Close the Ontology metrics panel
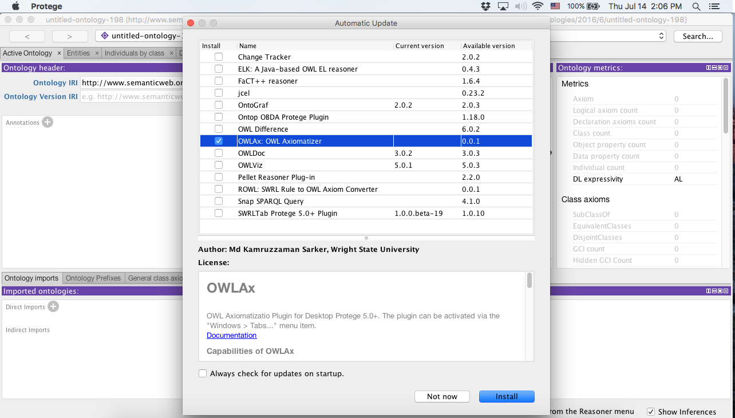 726,68
